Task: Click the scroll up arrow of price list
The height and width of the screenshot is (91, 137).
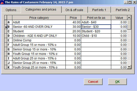Action: coord(129,18)
